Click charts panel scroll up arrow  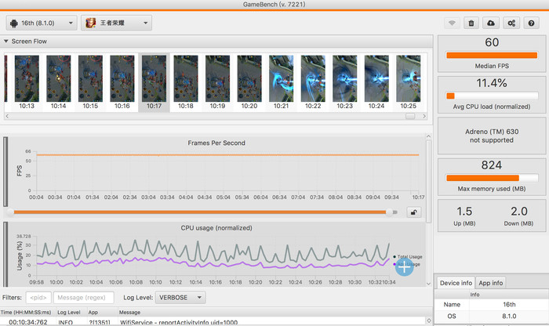click(428, 136)
